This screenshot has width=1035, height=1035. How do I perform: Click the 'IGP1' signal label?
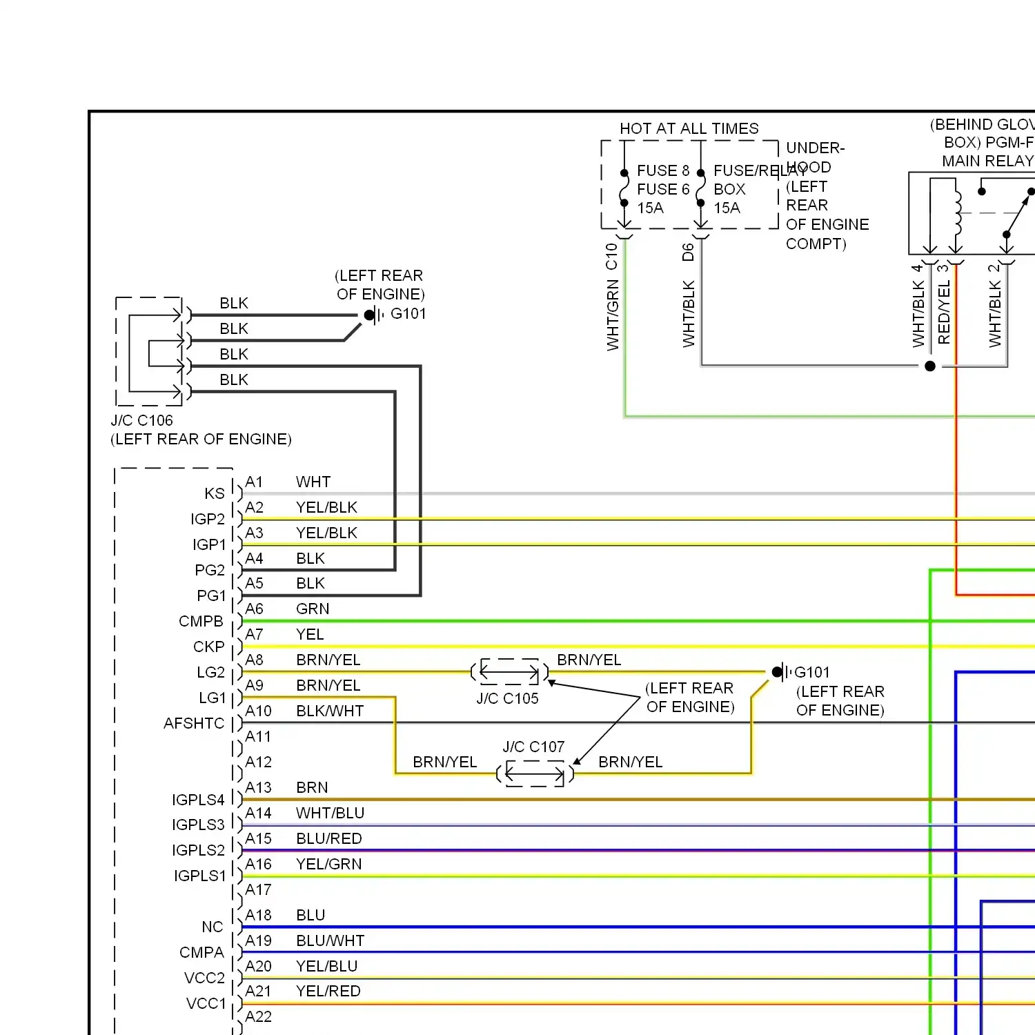[209, 545]
